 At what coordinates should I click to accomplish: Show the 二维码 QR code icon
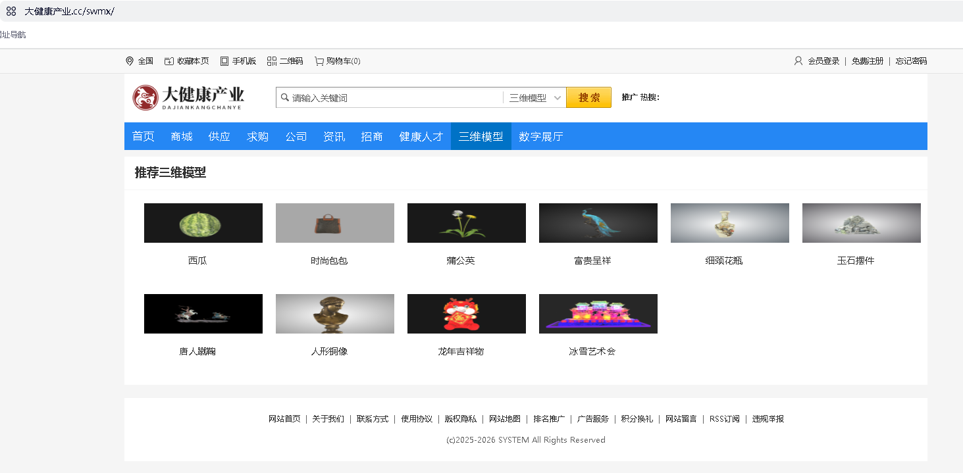272,61
